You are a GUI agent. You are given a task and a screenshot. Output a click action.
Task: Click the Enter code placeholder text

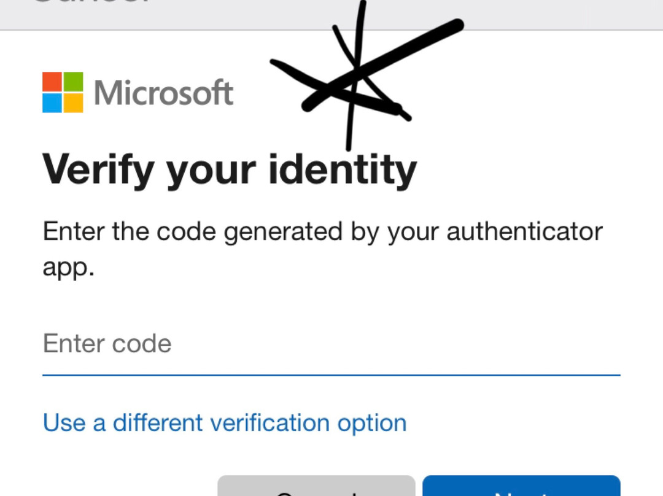pyautogui.click(x=107, y=344)
